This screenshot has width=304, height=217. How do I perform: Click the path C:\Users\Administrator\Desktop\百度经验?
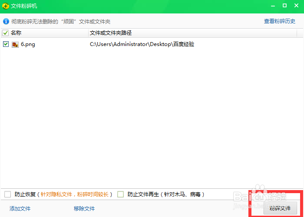[x=142, y=44]
